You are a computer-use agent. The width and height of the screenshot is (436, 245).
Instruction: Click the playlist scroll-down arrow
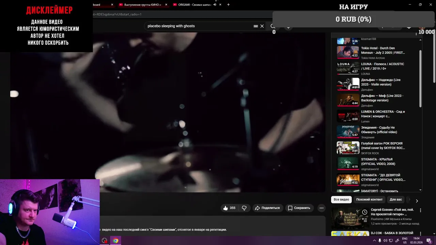420,190
